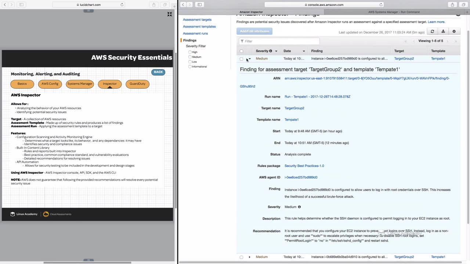Go forward in the AWS console Safari window
Image resolution: width=470 pixels, height=264 pixels.
click(190, 4)
